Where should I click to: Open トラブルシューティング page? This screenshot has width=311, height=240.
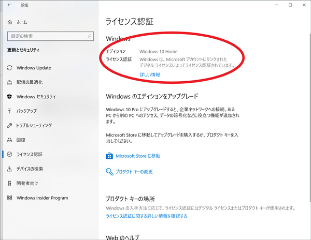[x=34, y=126]
